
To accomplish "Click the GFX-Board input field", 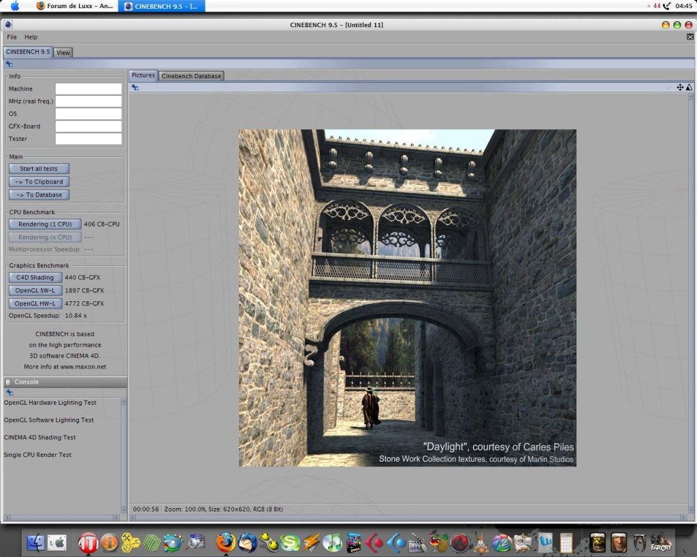I will pyautogui.click(x=88, y=126).
